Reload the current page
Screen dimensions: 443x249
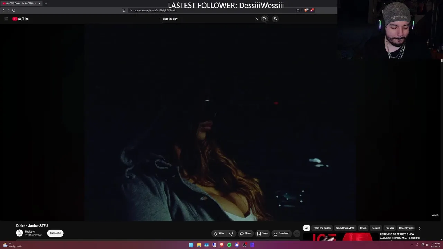point(14,10)
